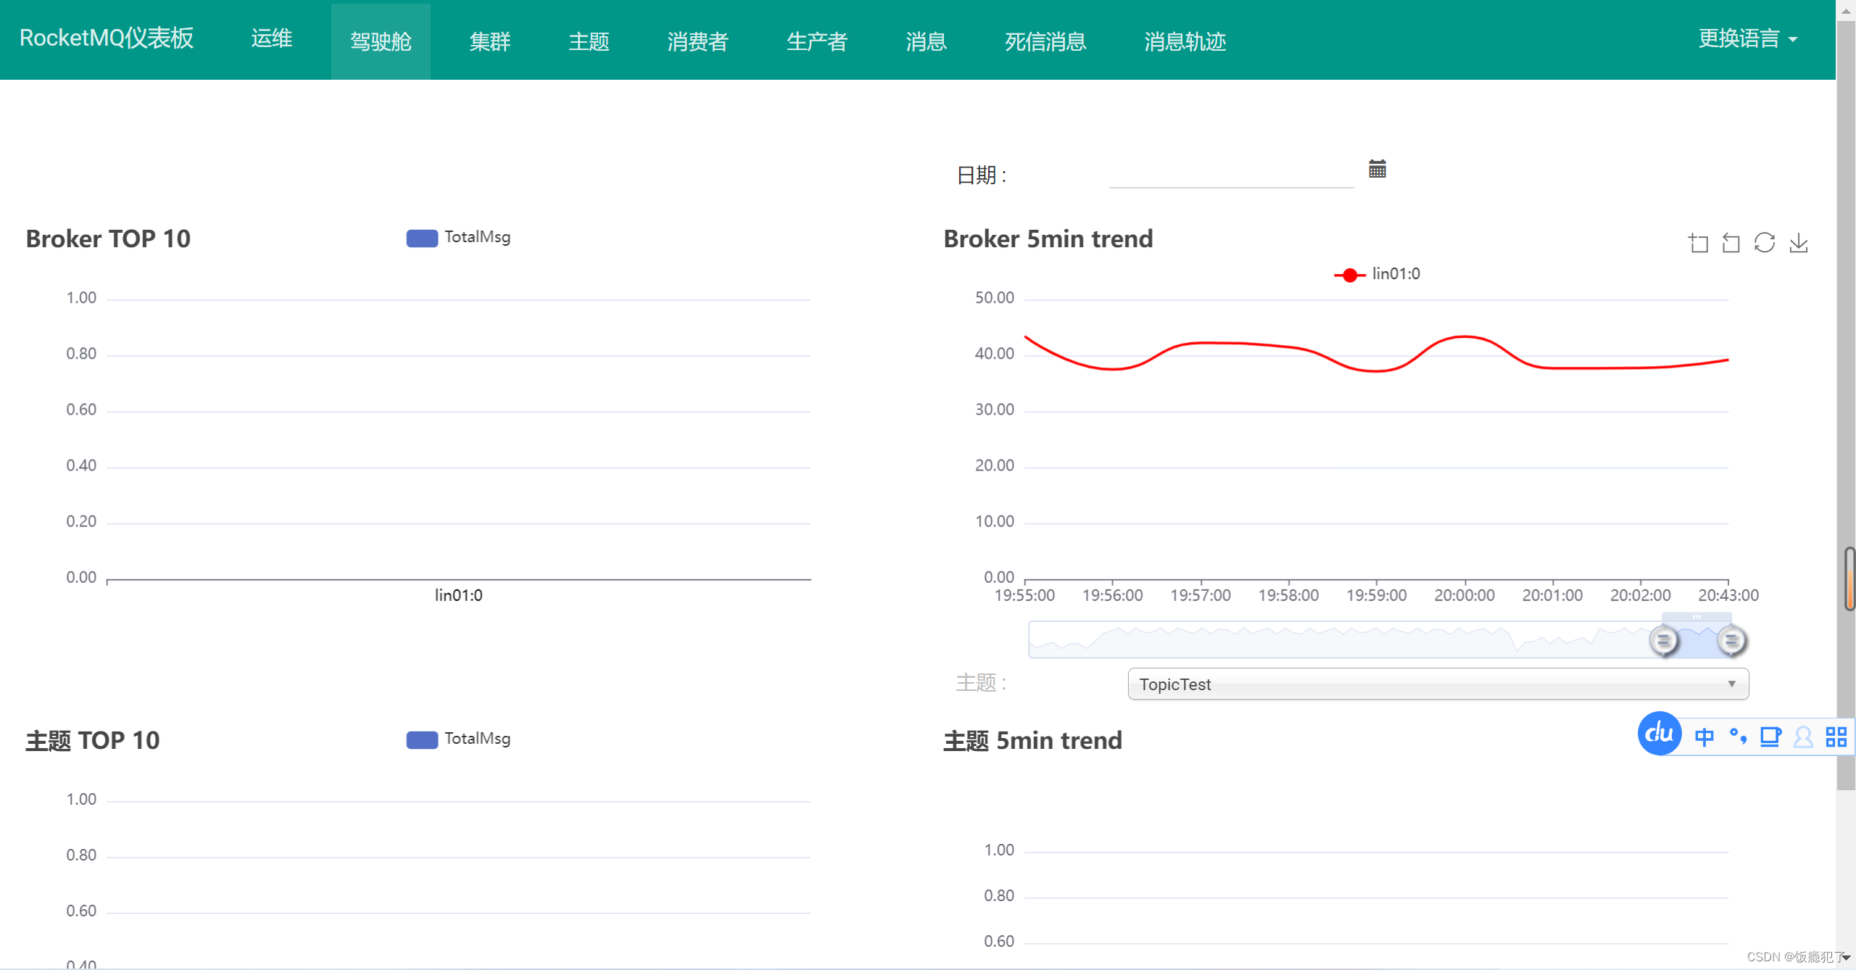Open the 生产者 producer tab
Viewport: 1856px width, 970px height.
[817, 41]
